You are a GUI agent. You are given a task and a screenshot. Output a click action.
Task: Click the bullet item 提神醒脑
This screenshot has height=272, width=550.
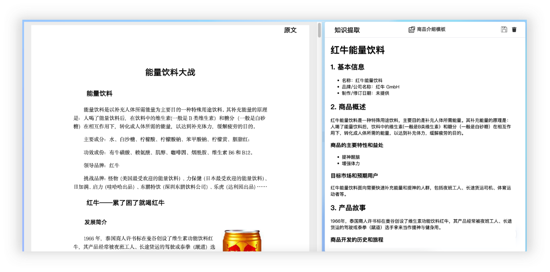pyautogui.click(x=351, y=157)
